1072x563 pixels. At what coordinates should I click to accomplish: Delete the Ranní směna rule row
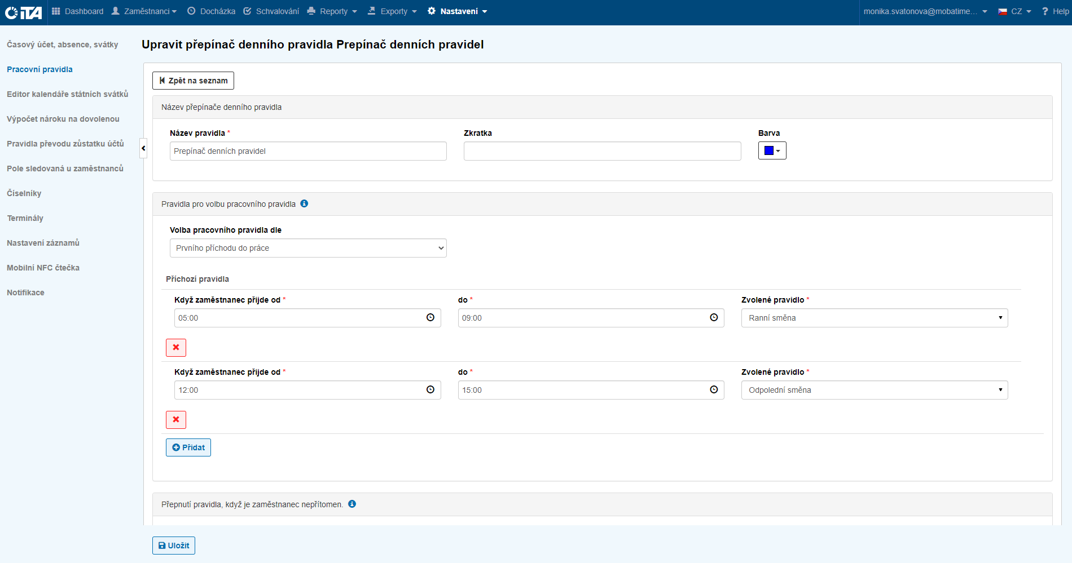[x=176, y=348]
